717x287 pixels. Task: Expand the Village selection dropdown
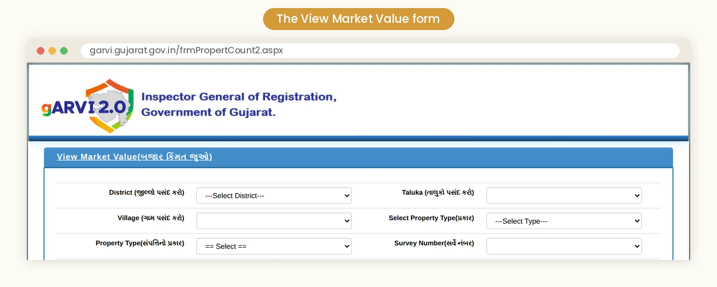click(274, 221)
